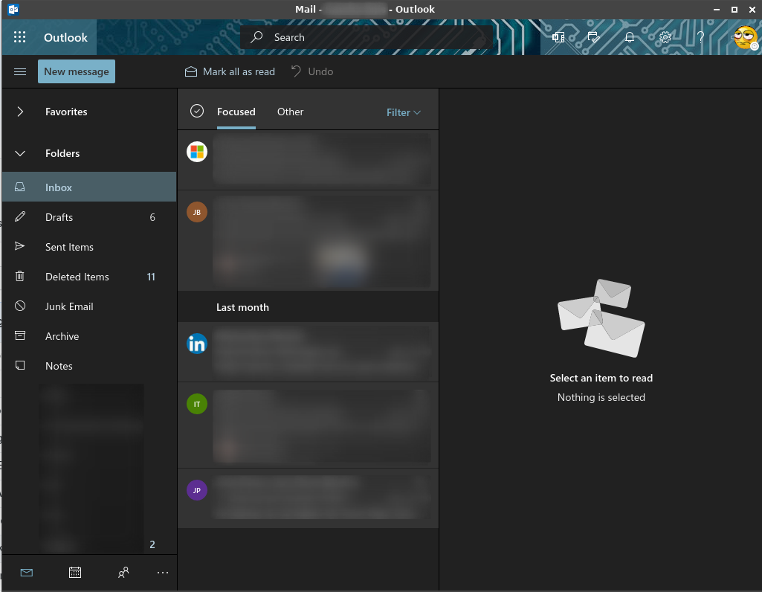762x592 pixels.
Task: Open the Settings gear
Action: coord(665,37)
